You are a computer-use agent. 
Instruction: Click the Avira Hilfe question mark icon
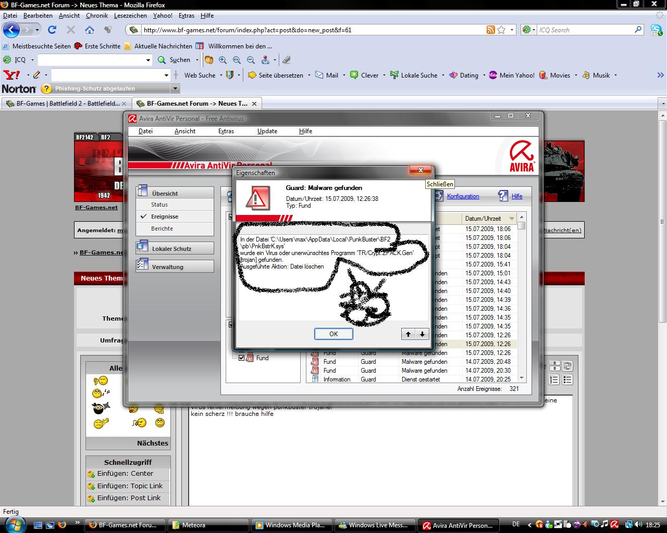click(503, 196)
